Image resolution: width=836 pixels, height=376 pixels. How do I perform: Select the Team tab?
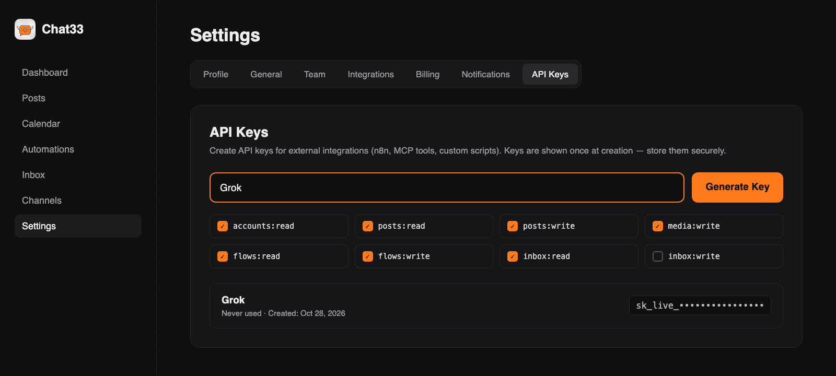click(x=315, y=74)
